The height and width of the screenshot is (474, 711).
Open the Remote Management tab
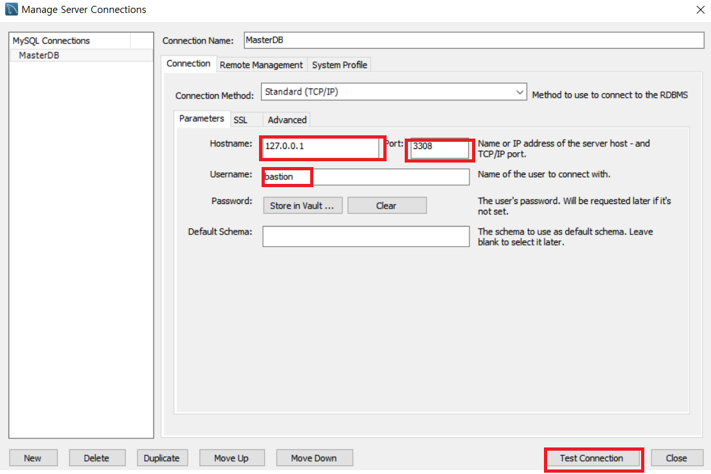261,65
